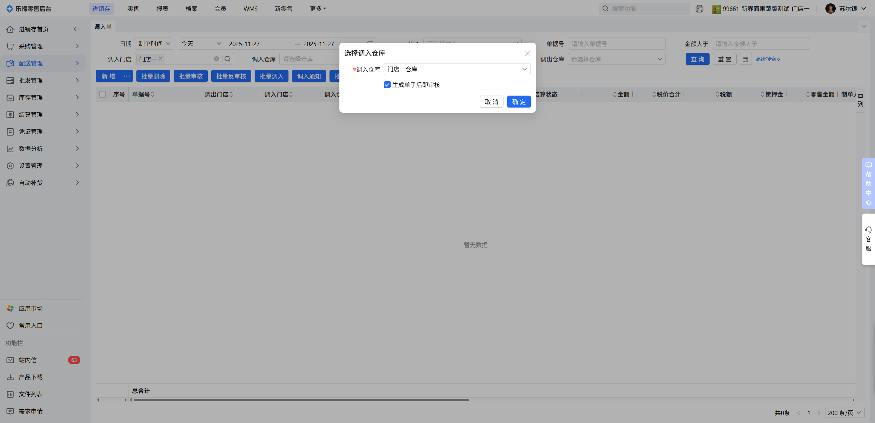
Task: Uncheck 生成单子后即审核 checkbox
Action: click(387, 85)
